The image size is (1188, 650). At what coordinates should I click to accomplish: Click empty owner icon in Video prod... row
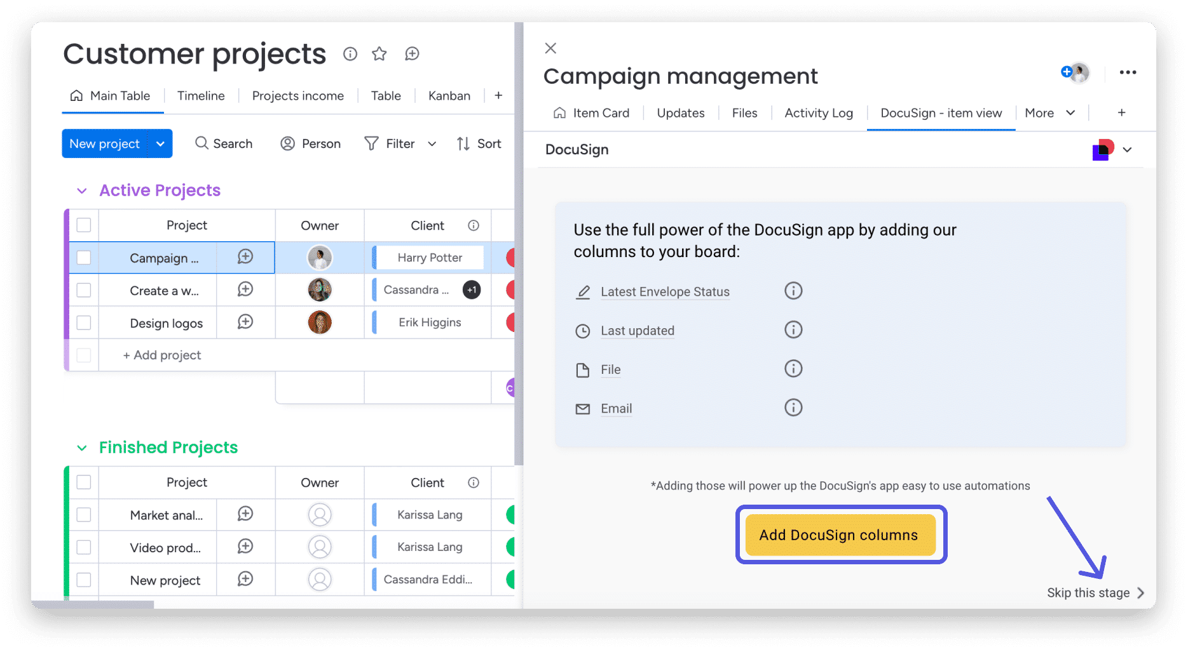click(x=320, y=547)
